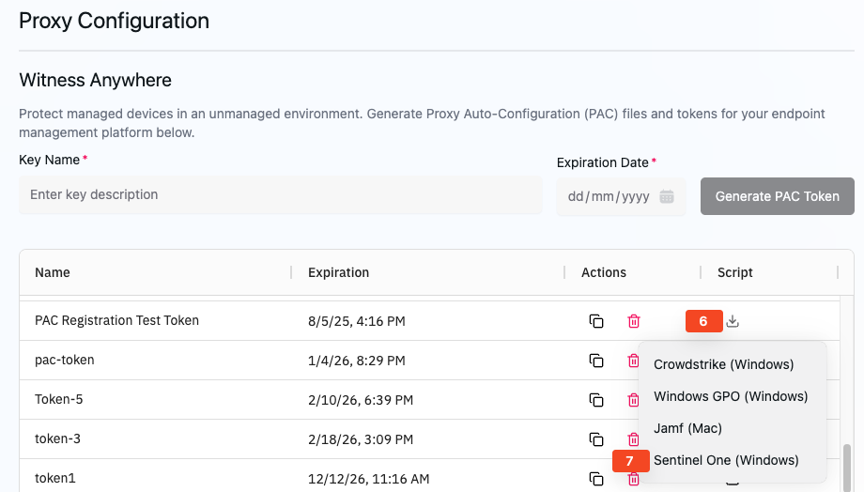Choose Windows GPO (Windows) script option
864x492 pixels.
pos(731,396)
